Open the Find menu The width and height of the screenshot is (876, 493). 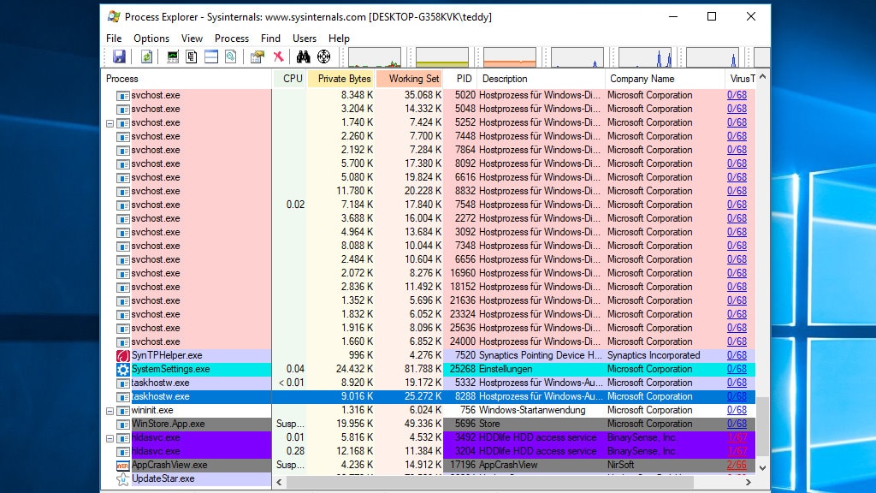[270, 38]
